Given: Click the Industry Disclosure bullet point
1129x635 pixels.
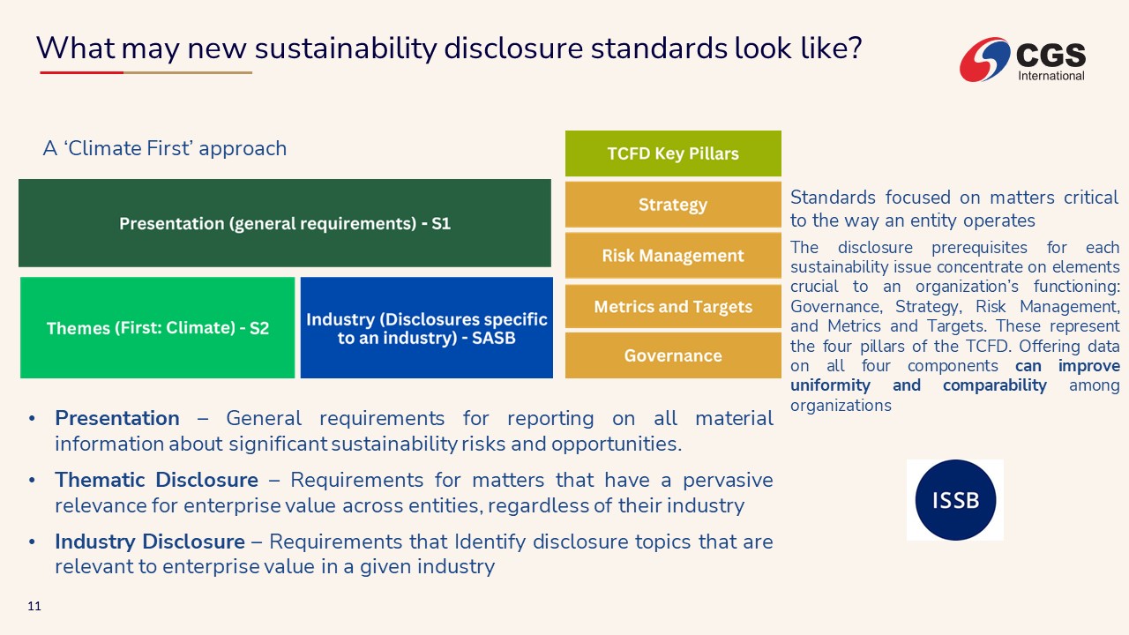Looking at the screenshot, I should click(413, 554).
